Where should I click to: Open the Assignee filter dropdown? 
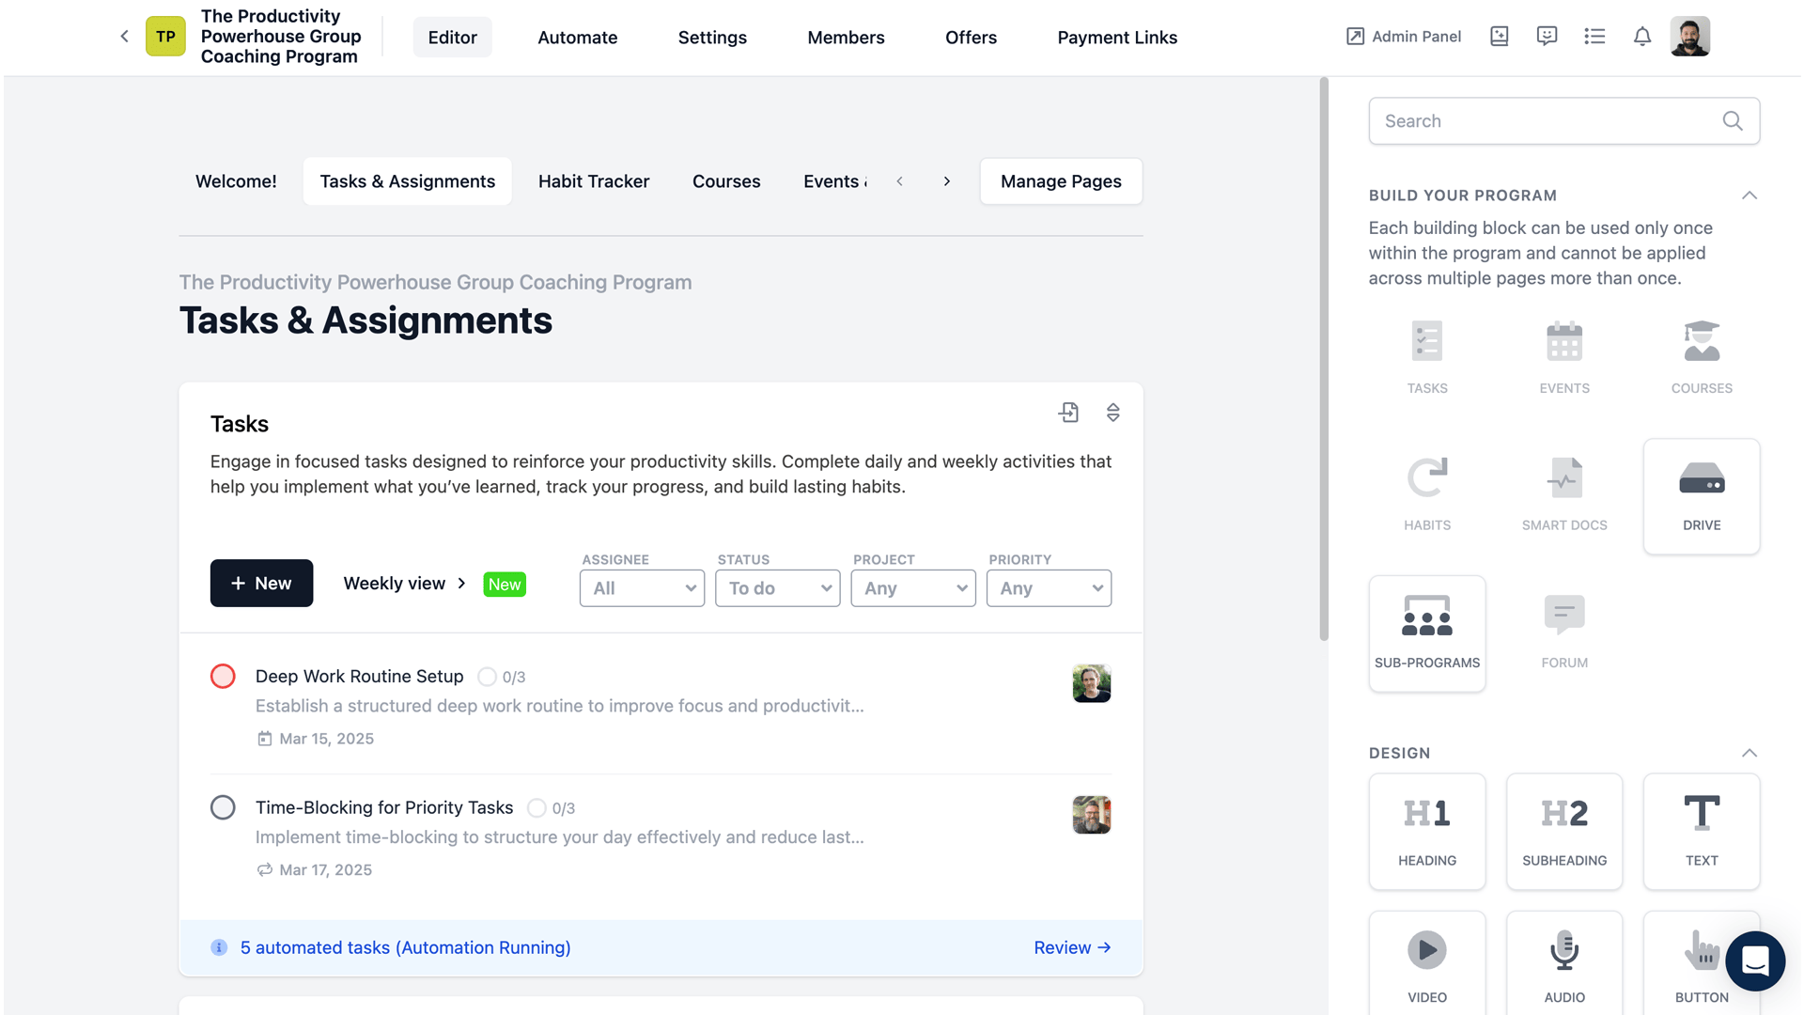coord(642,588)
